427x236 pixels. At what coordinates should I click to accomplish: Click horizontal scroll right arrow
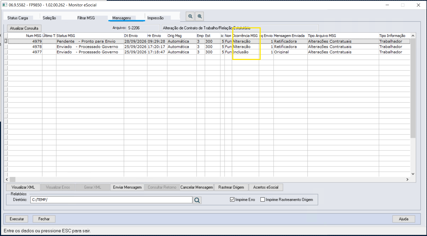pos(407,179)
